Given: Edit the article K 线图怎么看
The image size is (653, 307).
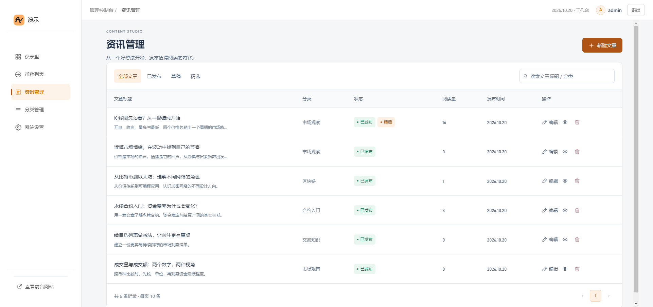Looking at the screenshot, I should [x=550, y=122].
